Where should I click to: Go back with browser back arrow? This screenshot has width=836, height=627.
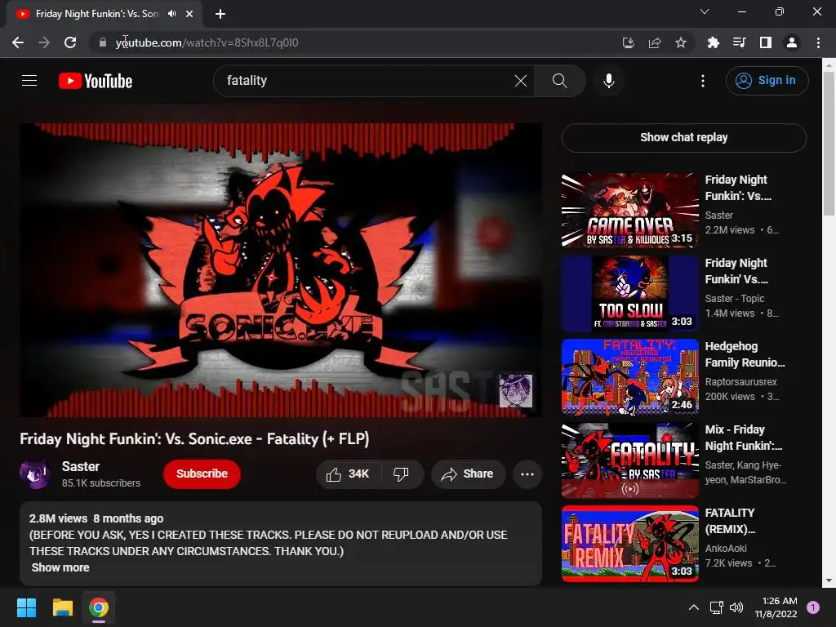click(18, 42)
